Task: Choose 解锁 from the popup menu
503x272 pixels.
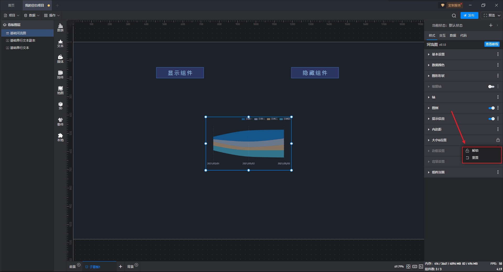Action: [x=482, y=151]
